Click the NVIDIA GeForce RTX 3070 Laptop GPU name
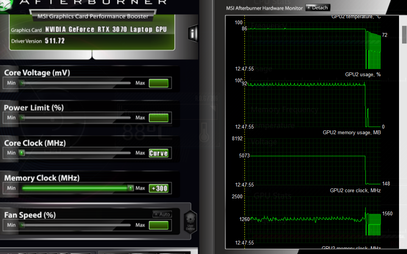The image size is (407, 254). [x=106, y=29]
